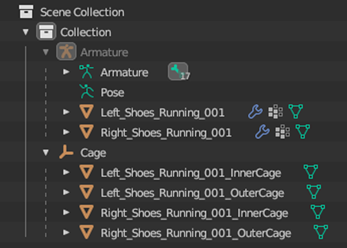347x248 pixels.
Task: Click the blue modifier wrench on Right_Shoes_Running_001
Action: 263,132
